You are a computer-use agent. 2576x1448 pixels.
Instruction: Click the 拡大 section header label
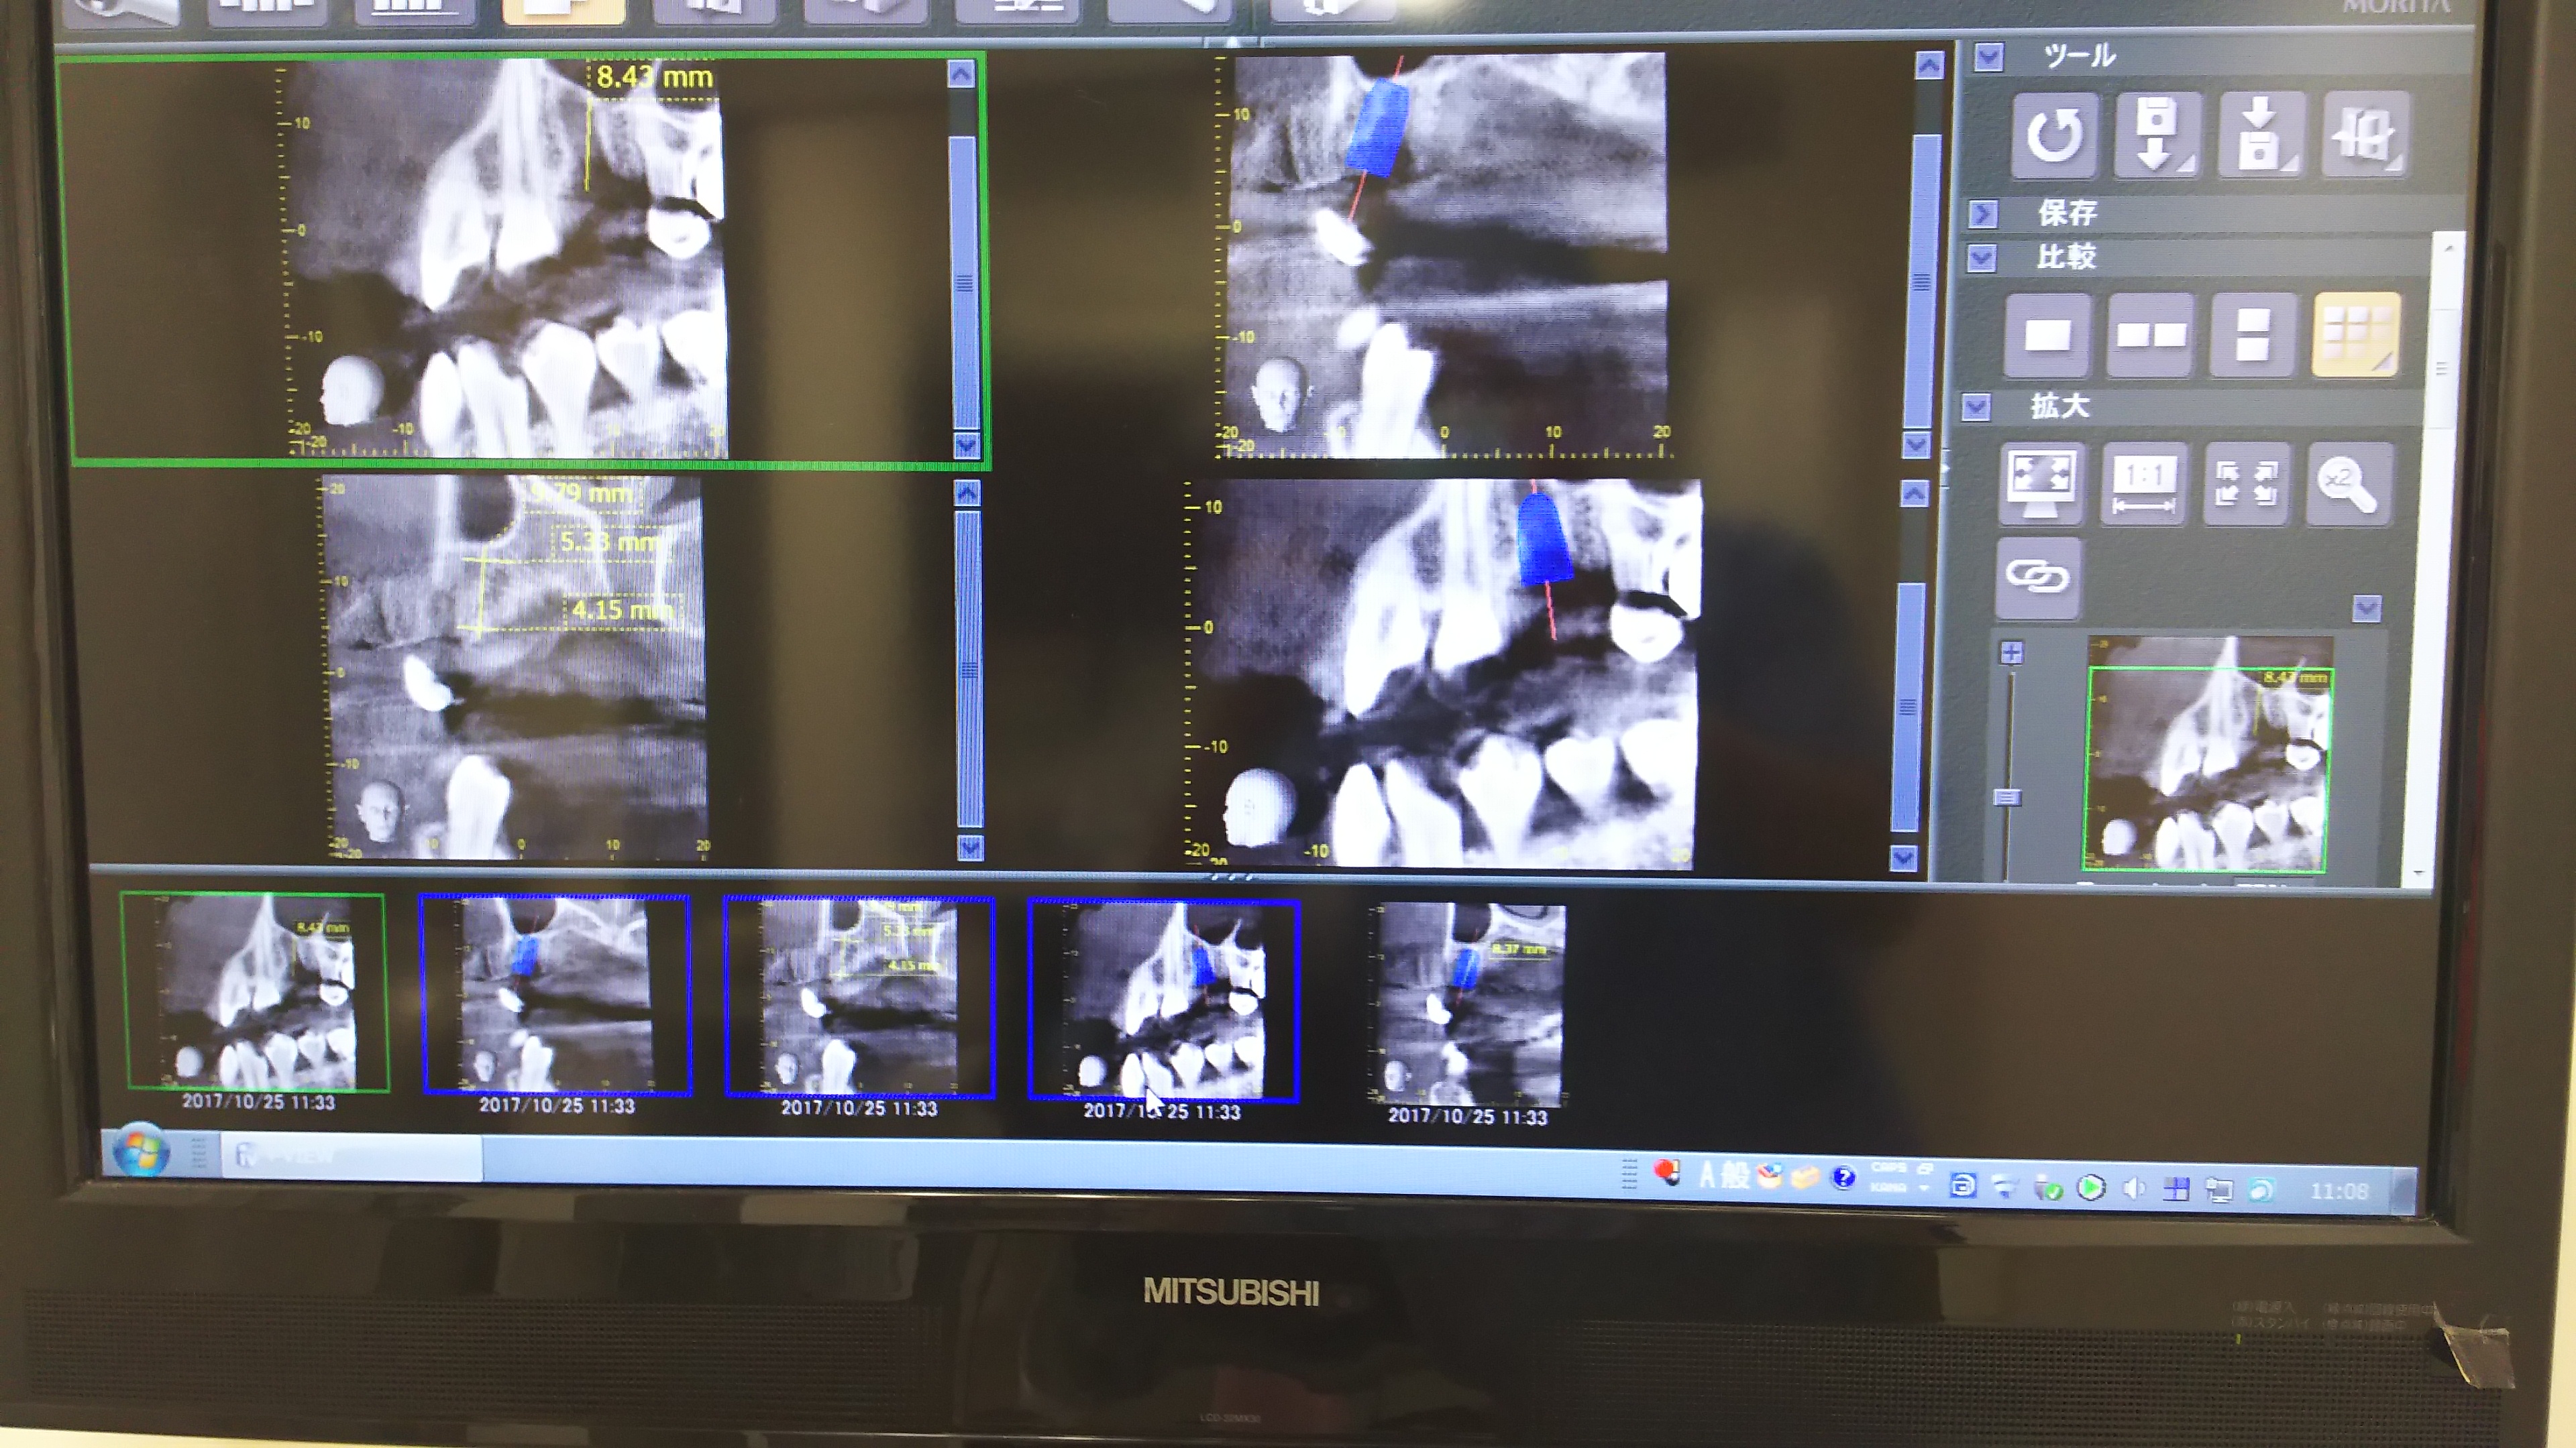tap(2060, 406)
